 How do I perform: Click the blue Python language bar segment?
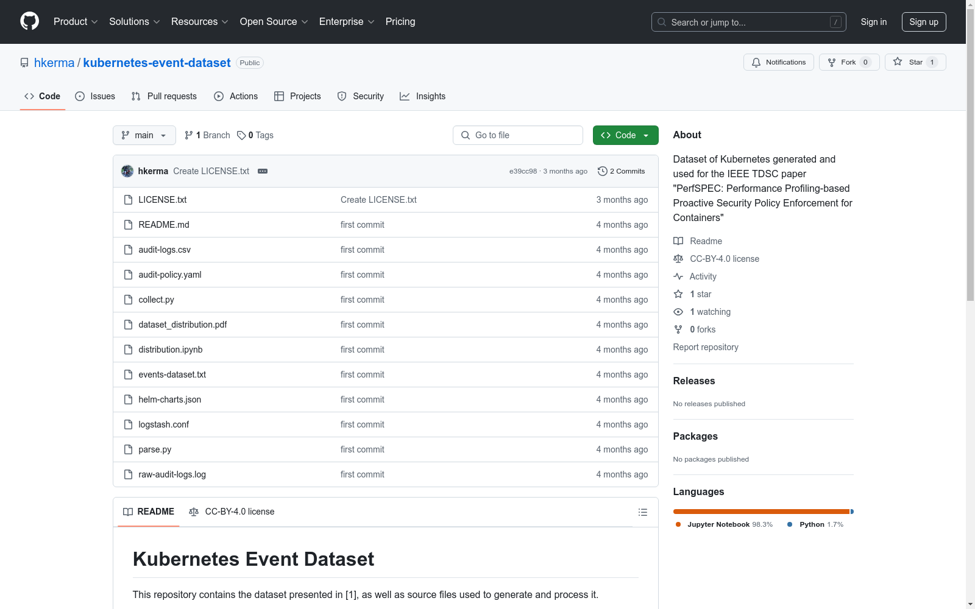(x=852, y=512)
